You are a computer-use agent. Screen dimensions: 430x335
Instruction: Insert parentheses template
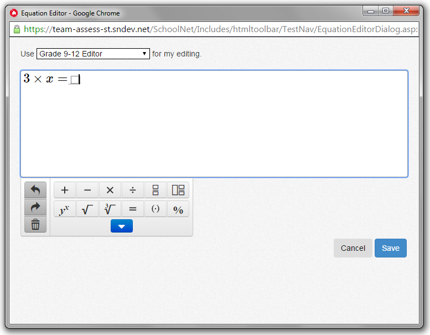coord(156,209)
